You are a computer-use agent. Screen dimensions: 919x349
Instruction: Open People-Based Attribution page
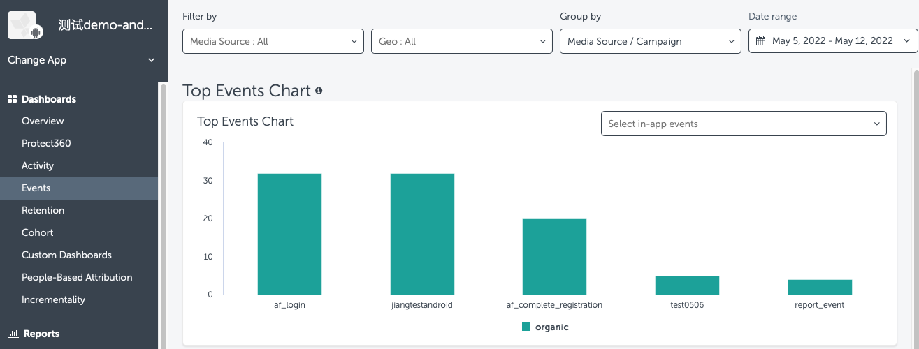click(77, 277)
